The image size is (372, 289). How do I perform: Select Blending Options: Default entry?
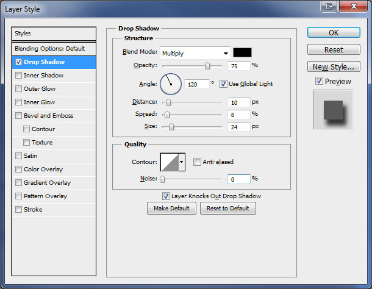point(54,49)
